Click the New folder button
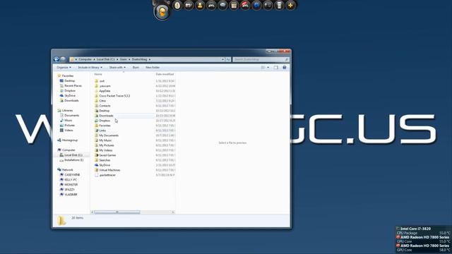Image resolution: width=452 pixels, height=254 pixels. click(x=153, y=68)
